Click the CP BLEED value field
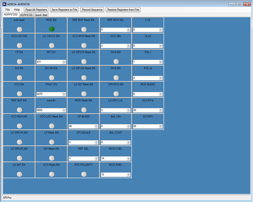The image size is (253, 202). pos(82,126)
